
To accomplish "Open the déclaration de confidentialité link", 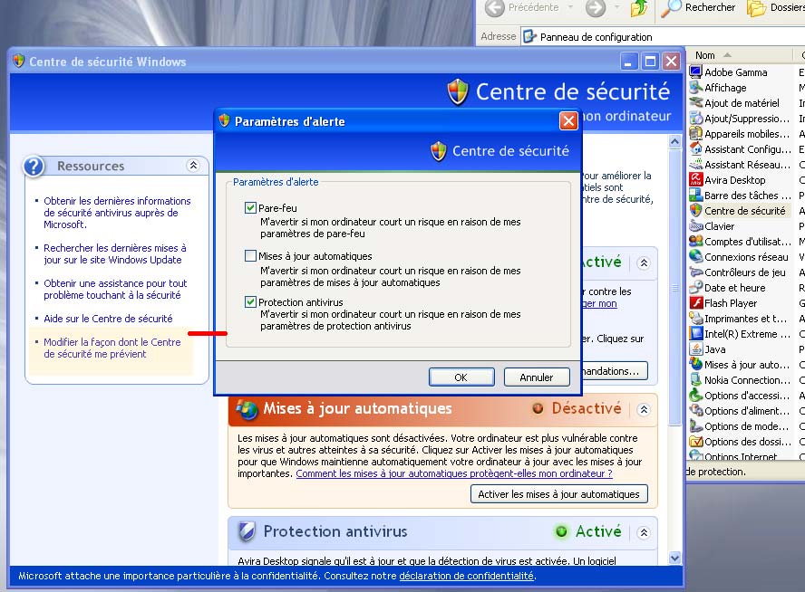I will point(466,576).
